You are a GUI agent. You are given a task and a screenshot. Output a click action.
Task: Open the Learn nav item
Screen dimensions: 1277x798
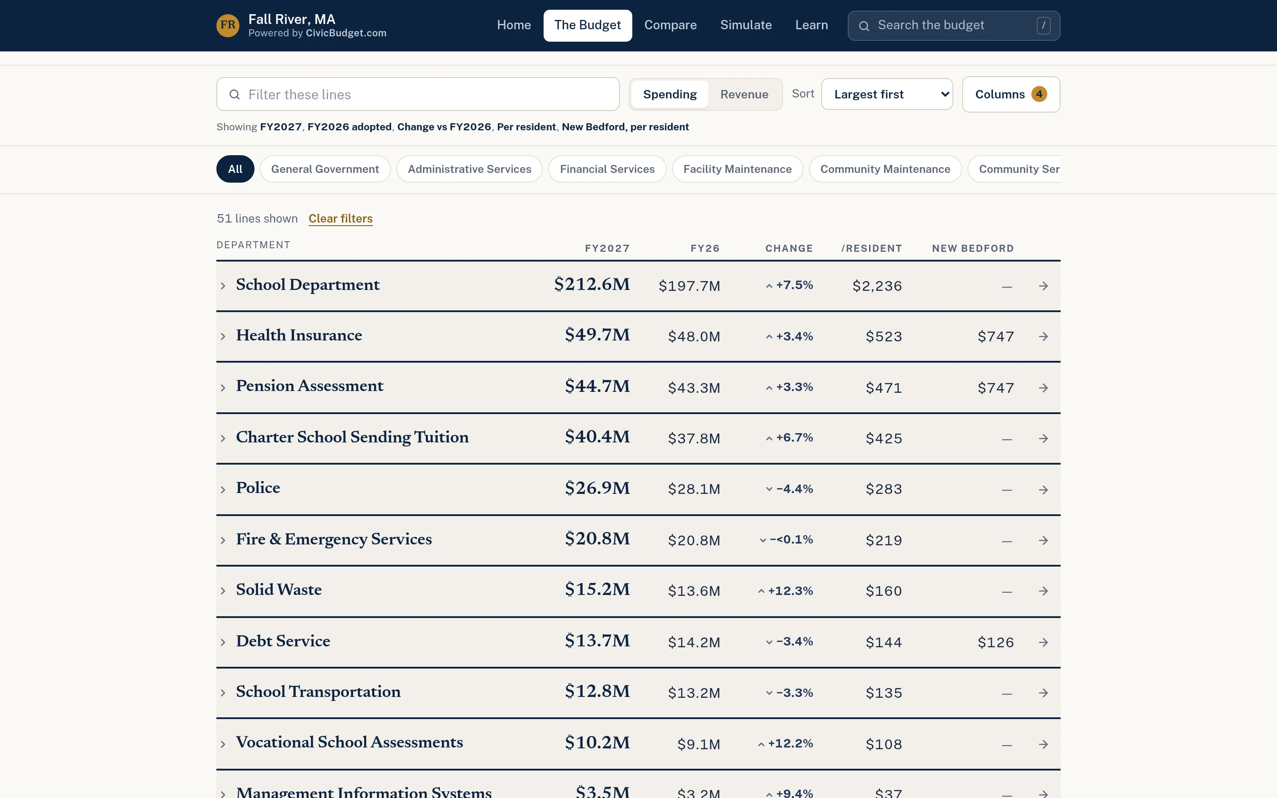coord(811,25)
